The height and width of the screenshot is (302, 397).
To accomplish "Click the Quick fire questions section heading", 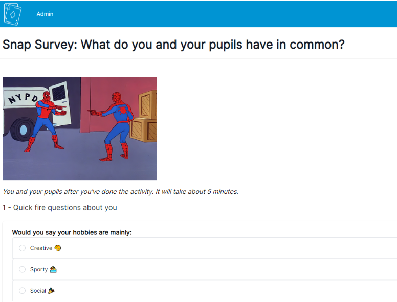I will 60,207.
